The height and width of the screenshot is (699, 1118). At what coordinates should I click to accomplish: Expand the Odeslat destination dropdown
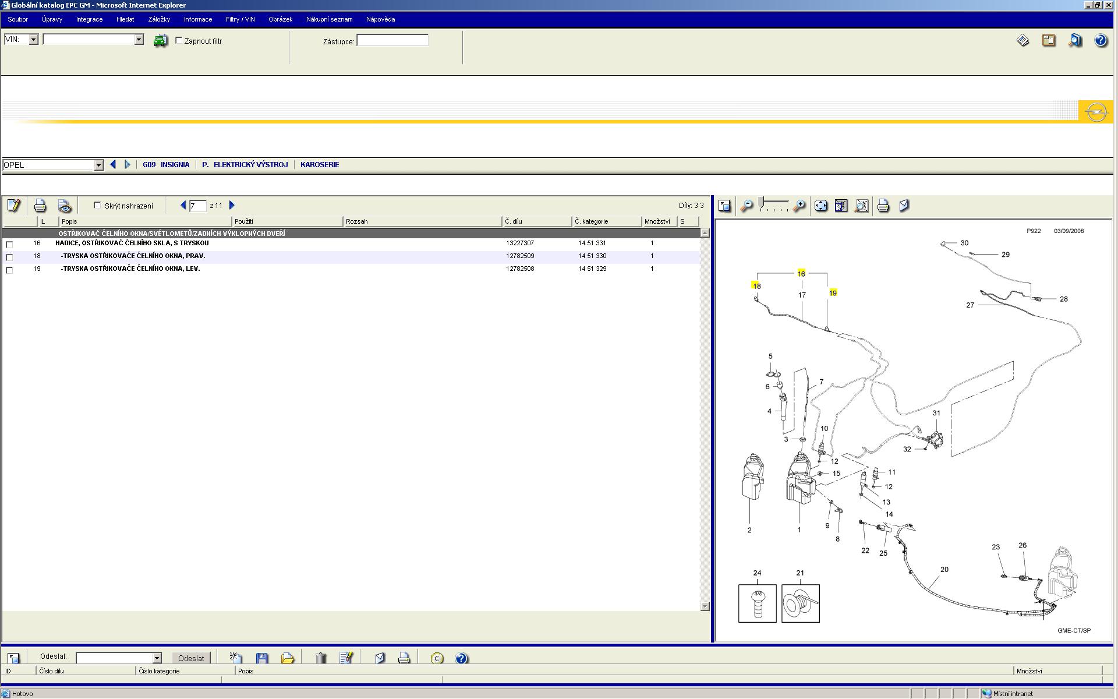coord(157,658)
